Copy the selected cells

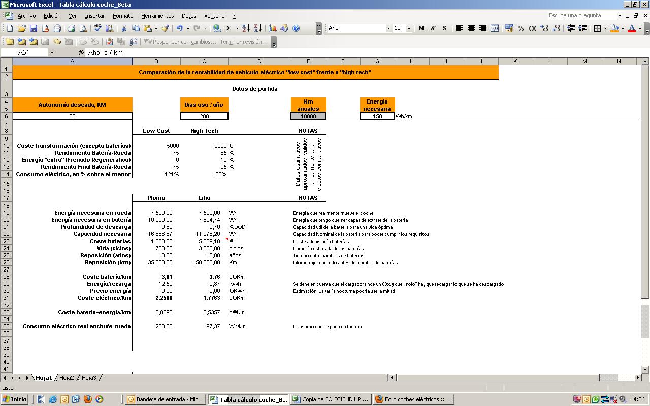[x=136, y=28]
